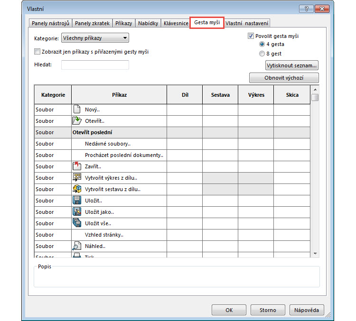Select the Nedávné soubory.. command
Screen dimensions: 356x321
click(108, 144)
